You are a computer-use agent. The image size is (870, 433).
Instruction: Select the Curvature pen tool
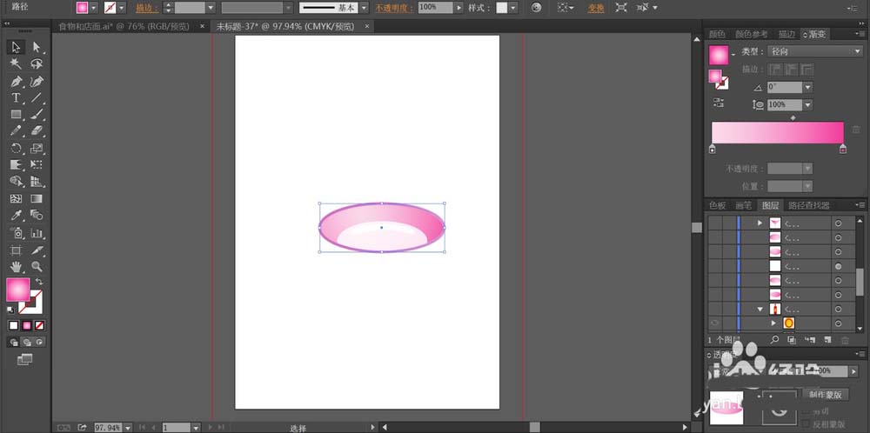click(x=37, y=82)
